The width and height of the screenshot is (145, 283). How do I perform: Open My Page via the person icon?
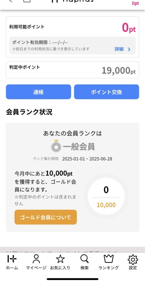tap(36, 259)
